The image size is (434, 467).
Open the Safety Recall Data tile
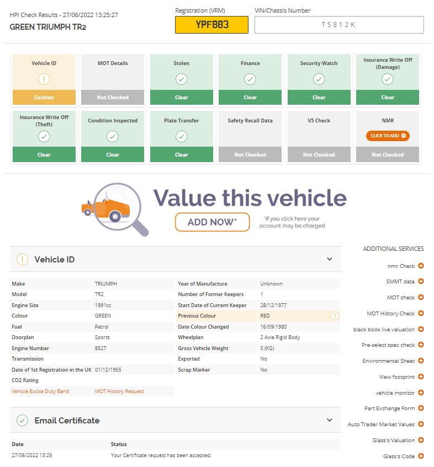[x=250, y=136]
